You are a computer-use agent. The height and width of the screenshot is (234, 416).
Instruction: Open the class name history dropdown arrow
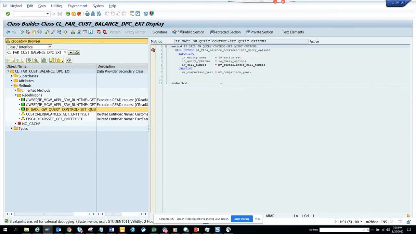[x=71, y=52]
